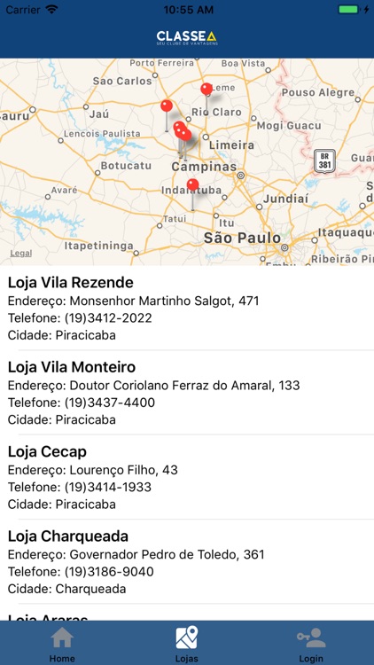Click the Classe A logo in header
374x665 pixels.
click(x=187, y=37)
